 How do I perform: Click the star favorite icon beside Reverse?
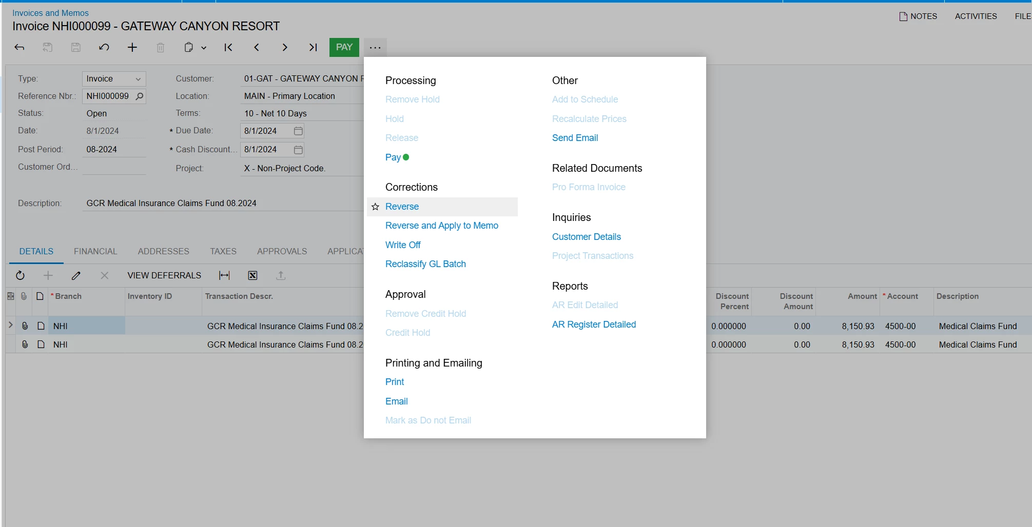tap(375, 207)
